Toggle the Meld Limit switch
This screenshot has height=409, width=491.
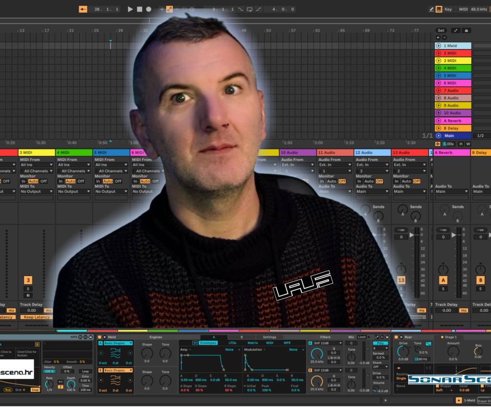click(362, 337)
